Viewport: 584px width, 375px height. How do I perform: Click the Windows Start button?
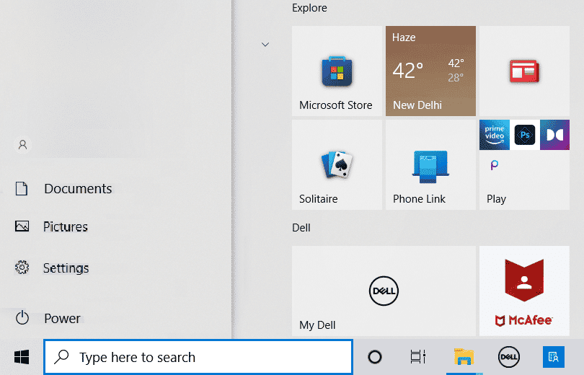[x=22, y=357]
